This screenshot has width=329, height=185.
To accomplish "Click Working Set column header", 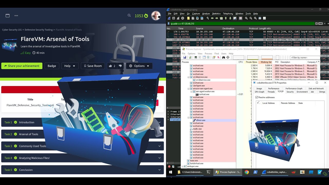I will pyautogui.click(x=266, y=62).
